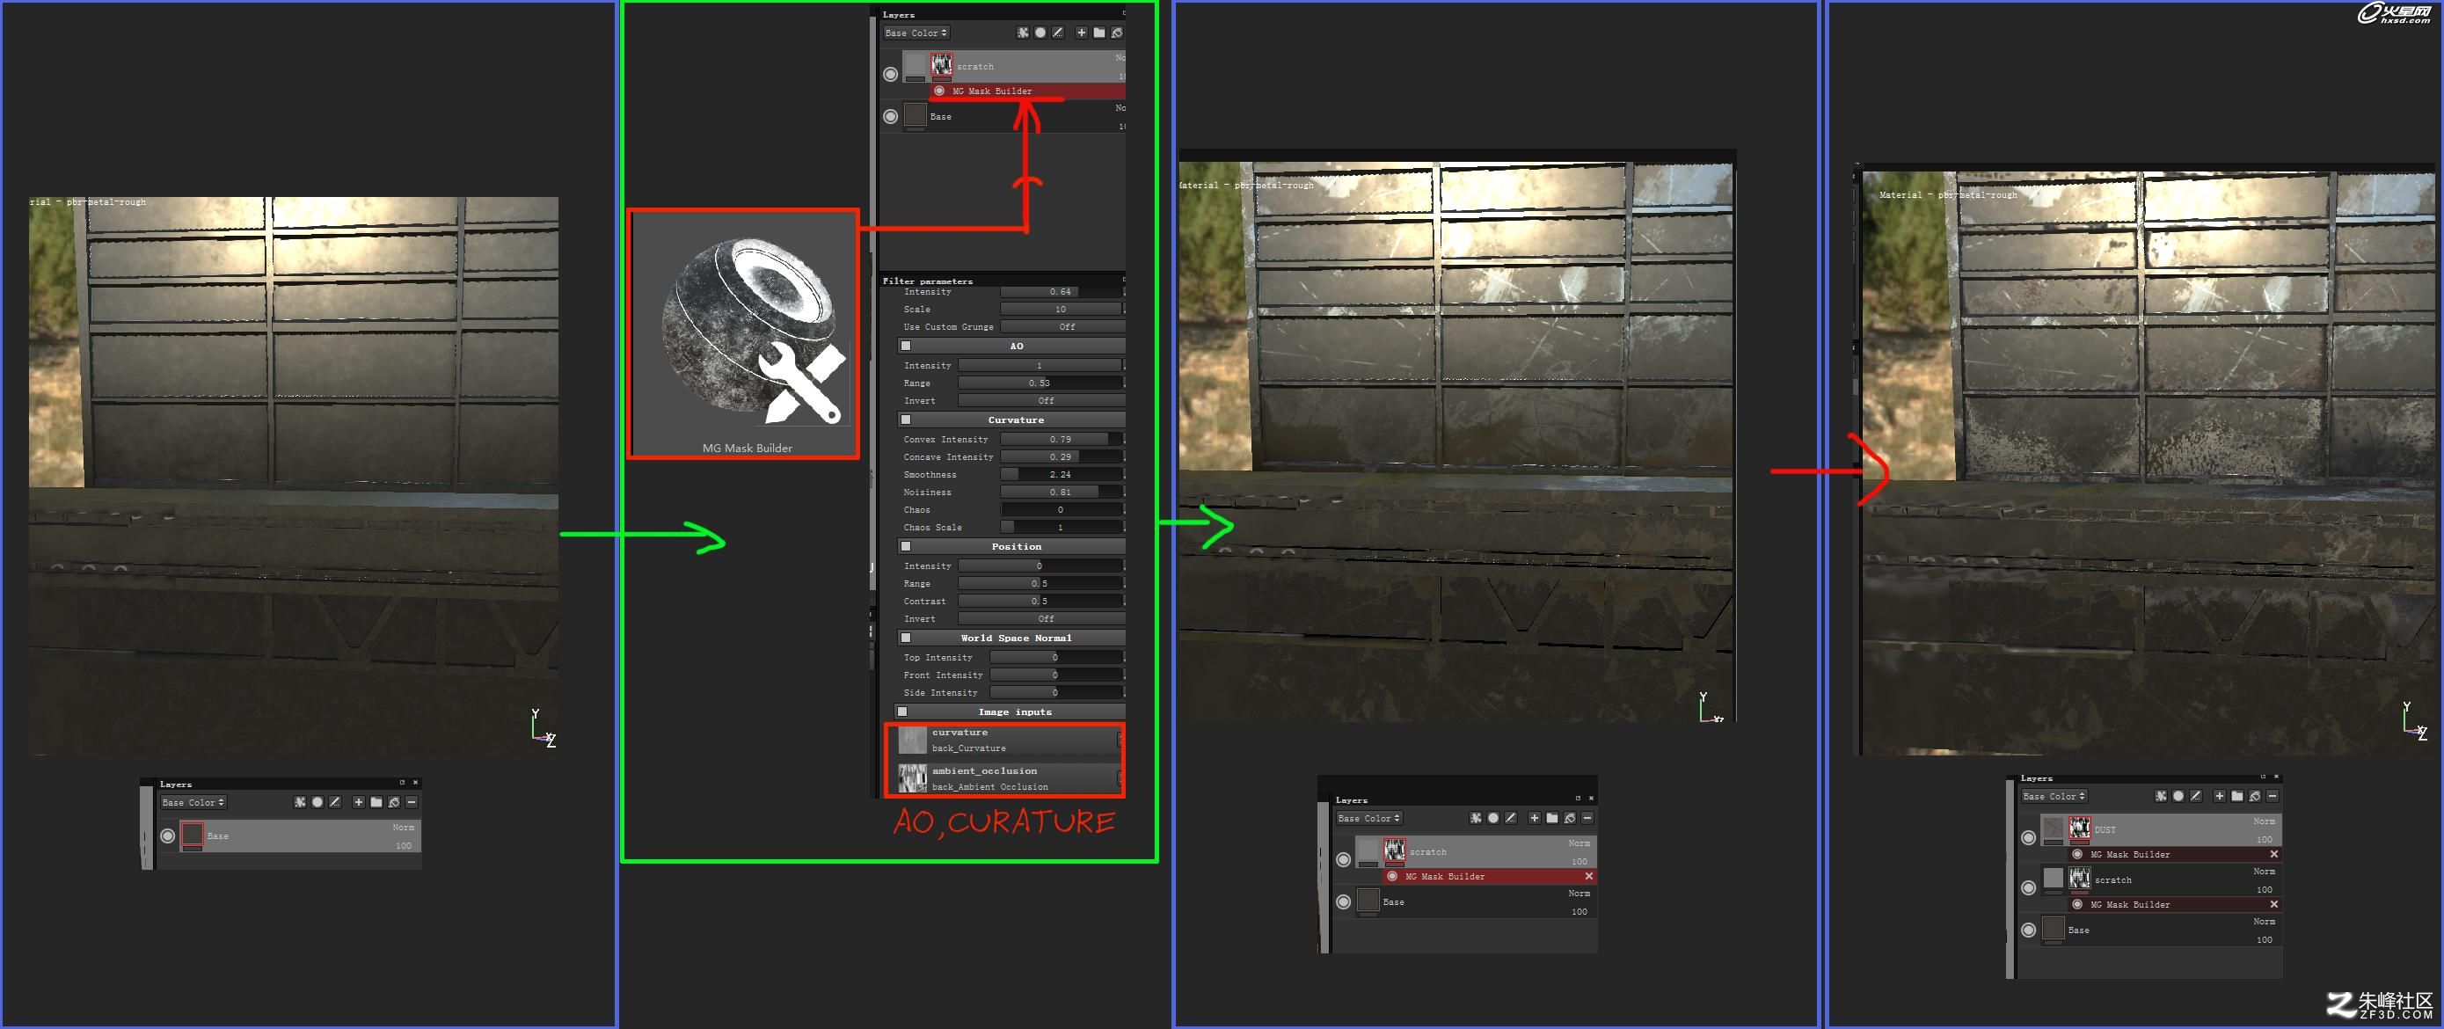Click brush icon in scratch/Base Layers panel with Norm column
The height and width of the screenshot is (1029, 2444).
pos(1510,818)
